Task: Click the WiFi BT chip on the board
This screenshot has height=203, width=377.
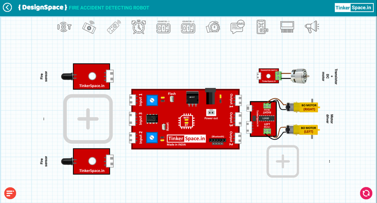Action: coord(186,121)
